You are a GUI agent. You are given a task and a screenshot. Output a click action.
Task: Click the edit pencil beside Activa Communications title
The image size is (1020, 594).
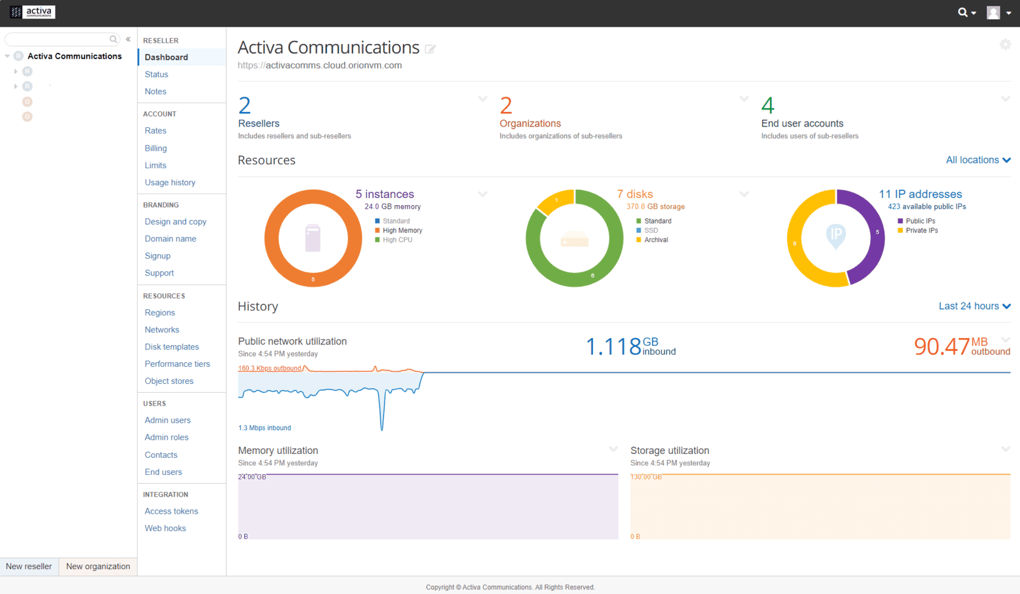point(430,49)
